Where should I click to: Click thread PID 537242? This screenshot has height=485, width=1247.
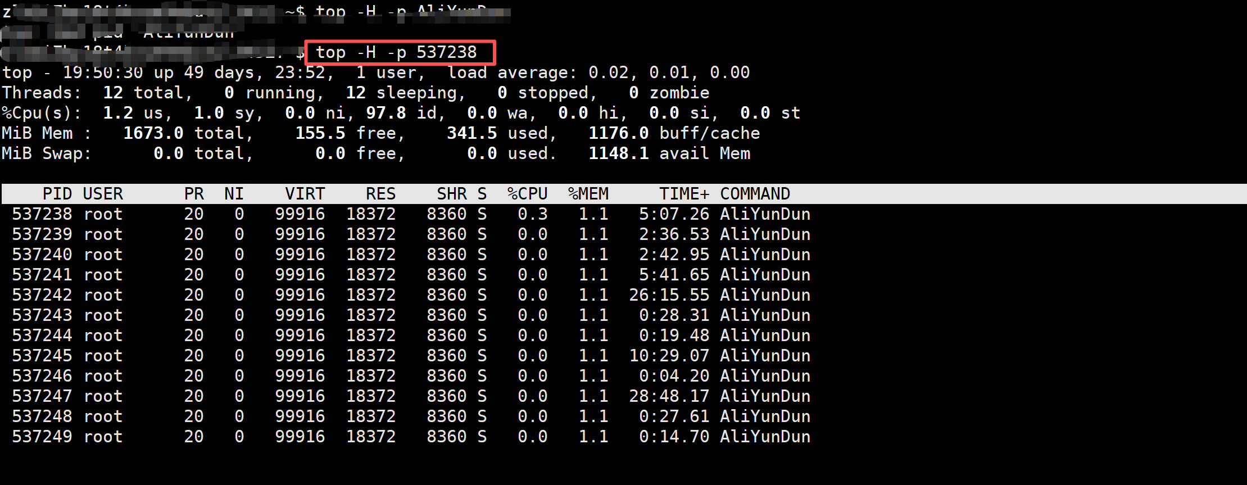coord(42,295)
